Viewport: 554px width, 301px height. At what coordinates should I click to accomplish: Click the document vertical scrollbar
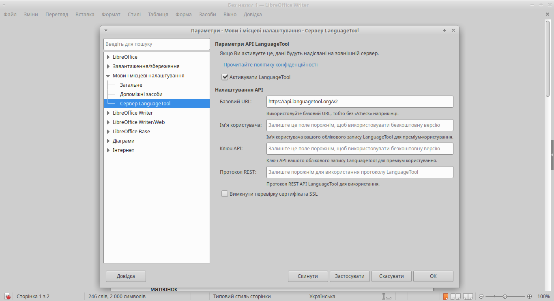tap(548, 59)
